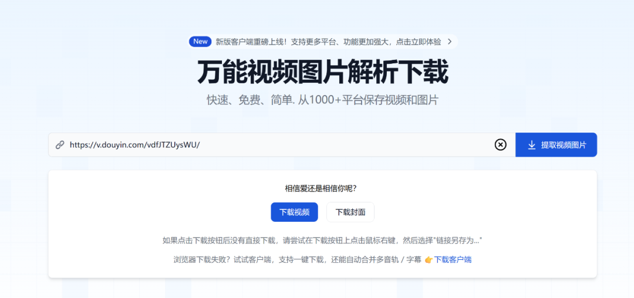The height and width of the screenshot is (298, 634).
Task: Click the blue New badge
Action: (200, 41)
